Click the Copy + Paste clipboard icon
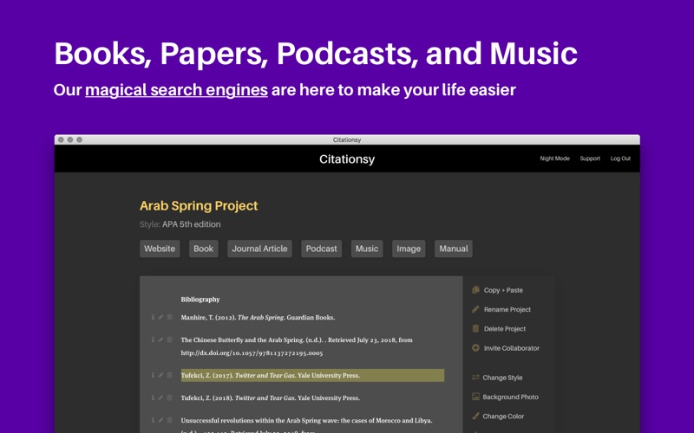Screen dimensions: 694x433 [x=475, y=290]
